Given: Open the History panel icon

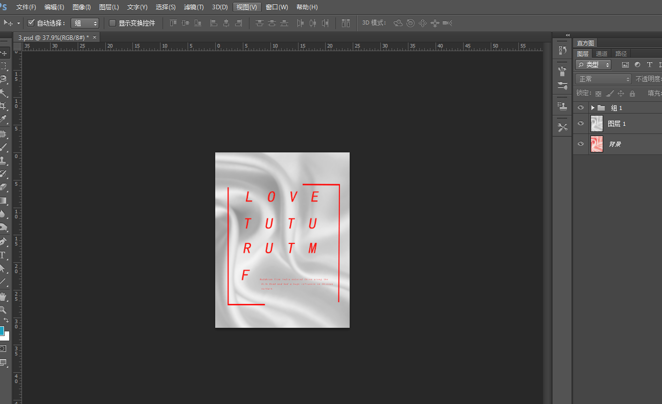Looking at the screenshot, I should [x=562, y=50].
